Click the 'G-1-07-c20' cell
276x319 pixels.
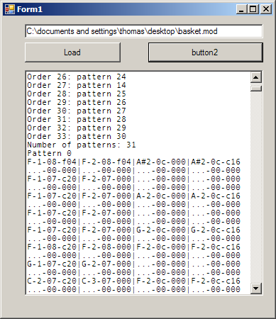click(52, 264)
